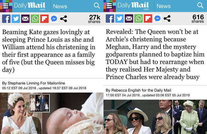Open the Meghan at Wimbledon photo
The height and width of the screenshot is (134, 207).
(138, 117)
